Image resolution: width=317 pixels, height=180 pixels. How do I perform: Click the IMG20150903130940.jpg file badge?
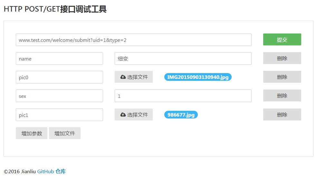coord(198,77)
